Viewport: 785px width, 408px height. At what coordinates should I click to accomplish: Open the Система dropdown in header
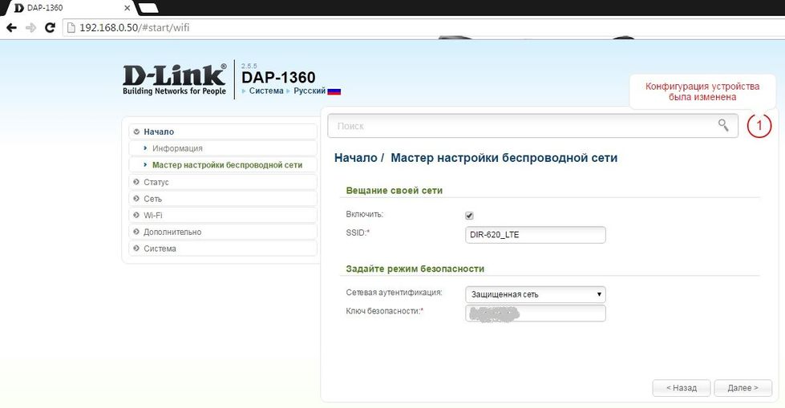click(x=265, y=91)
